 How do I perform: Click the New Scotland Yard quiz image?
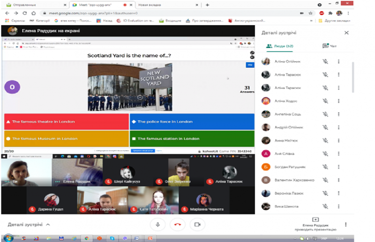130,87
